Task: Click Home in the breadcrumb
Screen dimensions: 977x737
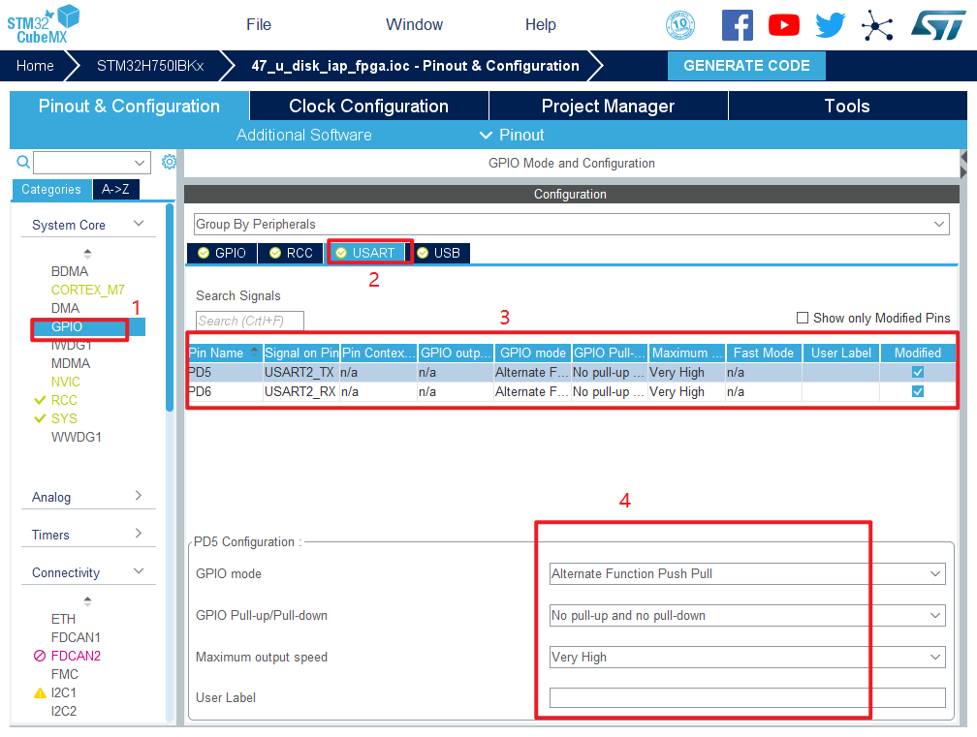Action: click(x=35, y=66)
